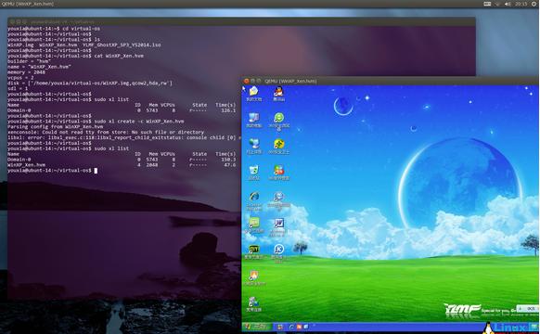Close the QEMU WinXP_Xen.hvm window
Screen dimensions: 540x334
tap(246, 81)
